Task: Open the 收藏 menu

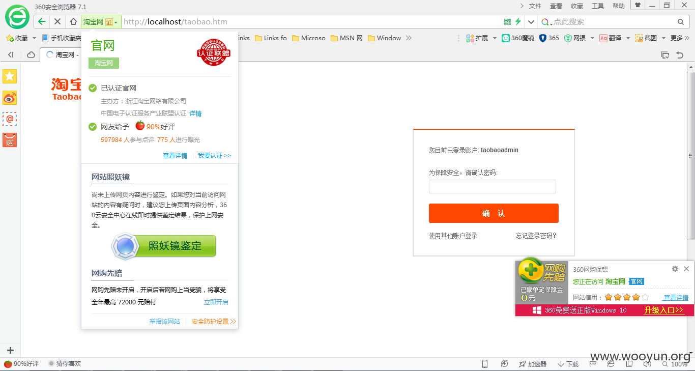Action: [577, 6]
